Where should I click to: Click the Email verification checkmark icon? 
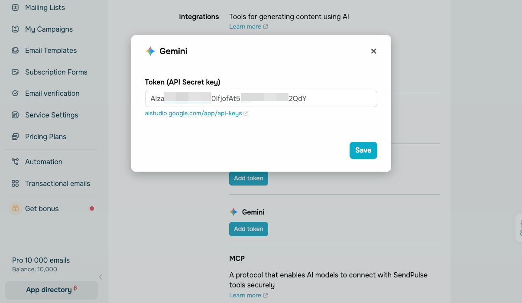[x=15, y=93]
